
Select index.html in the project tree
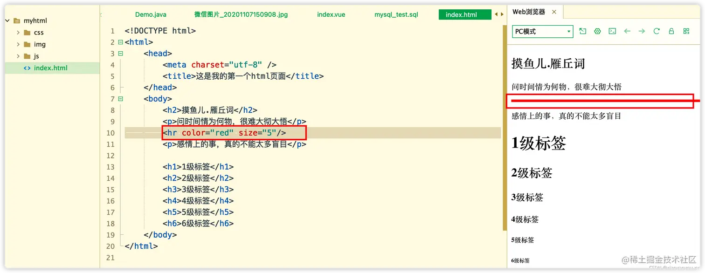52,68
